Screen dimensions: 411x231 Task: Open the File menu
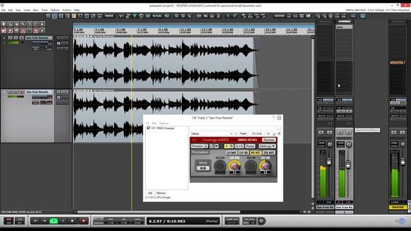coord(3,10)
